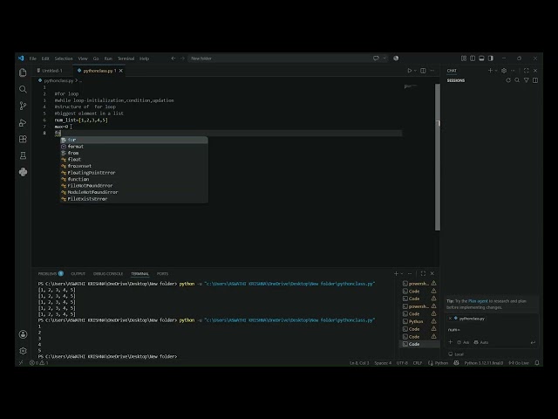558x419 pixels.
Task: Open the Extensions view
Action: 23,139
